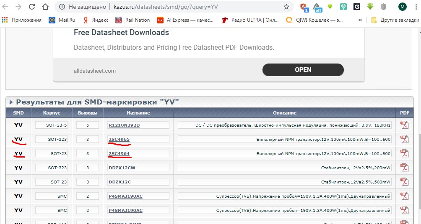
Task: Open PDF datasheet for R1210N392D
Action: coord(404,125)
